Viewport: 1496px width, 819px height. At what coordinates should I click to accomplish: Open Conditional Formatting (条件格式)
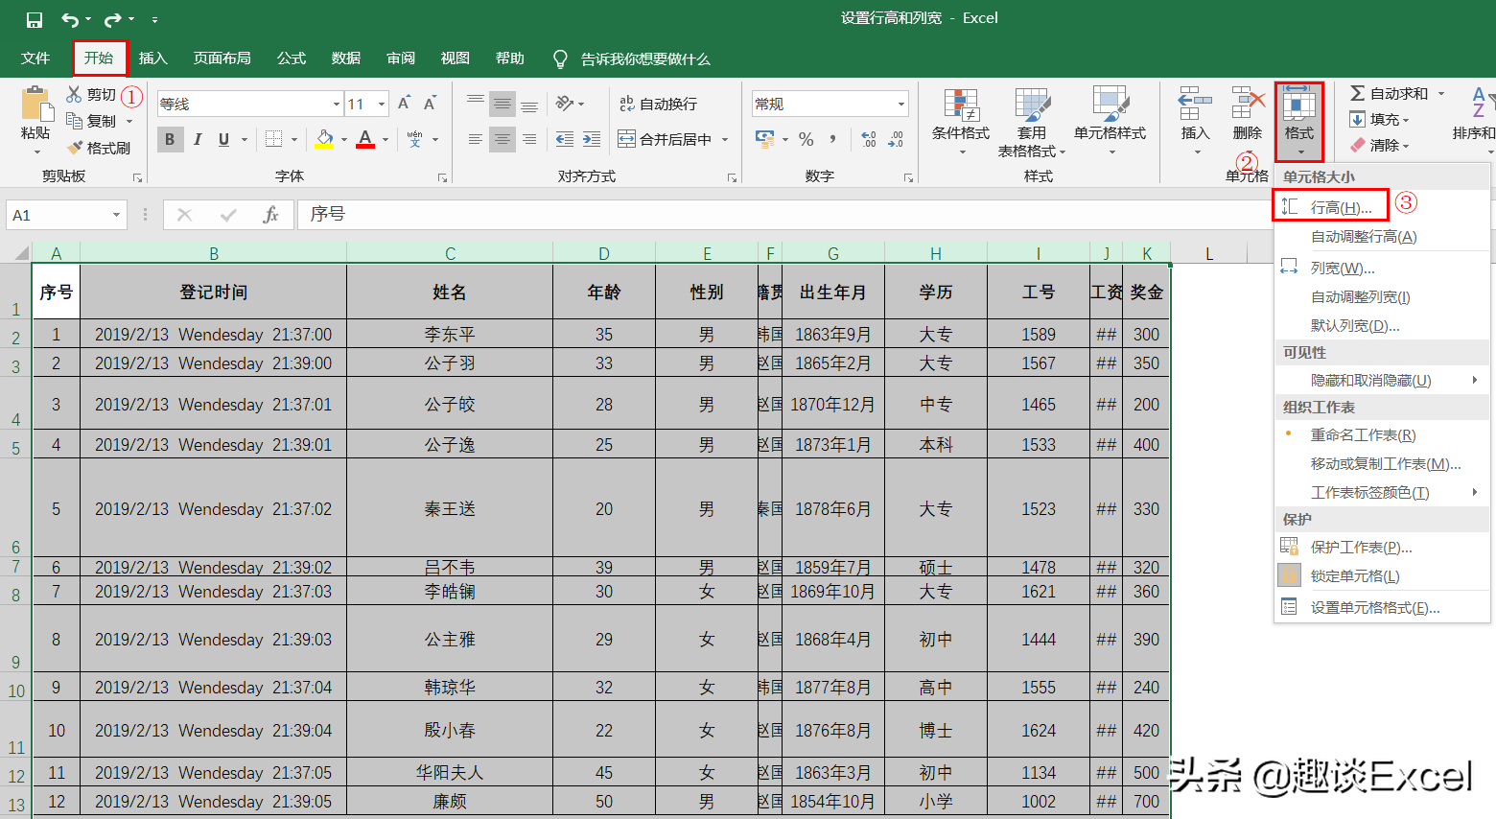961,122
